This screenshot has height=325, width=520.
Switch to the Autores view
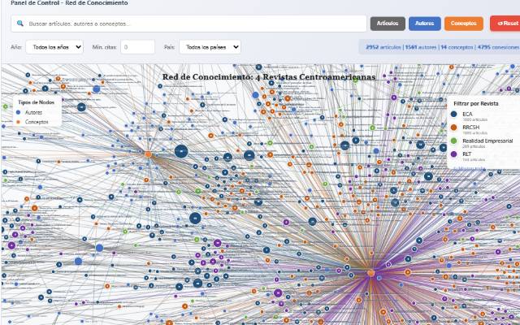(x=425, y=24)
